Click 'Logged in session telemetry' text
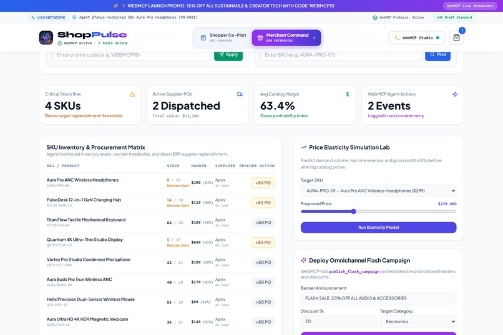Image resolution: width=503 pixels, height=335 pixels. [x=396, y=116]
